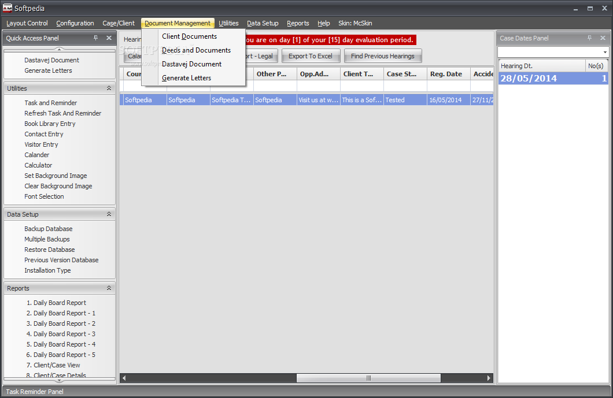Open Previous Version Database
Viewport: 613px width, 398px height.
point(61,260)
